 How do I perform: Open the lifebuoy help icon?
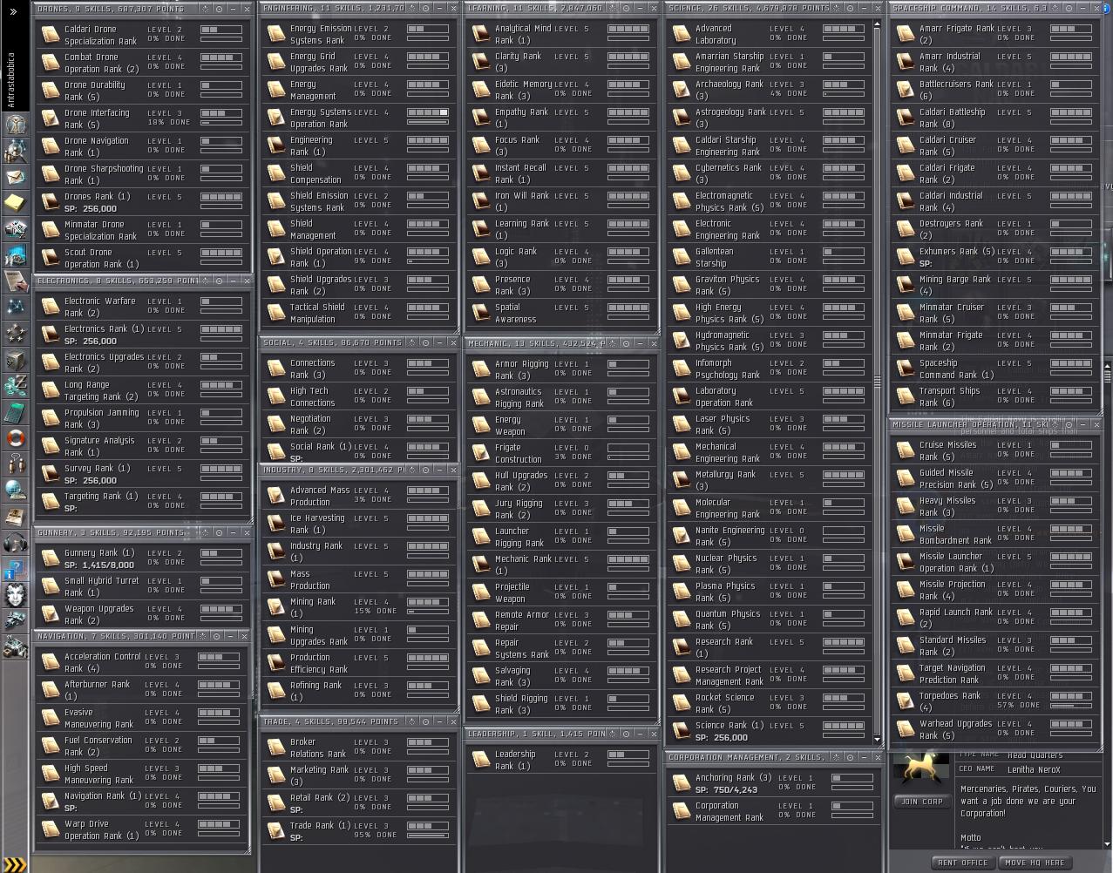point(16,437)
